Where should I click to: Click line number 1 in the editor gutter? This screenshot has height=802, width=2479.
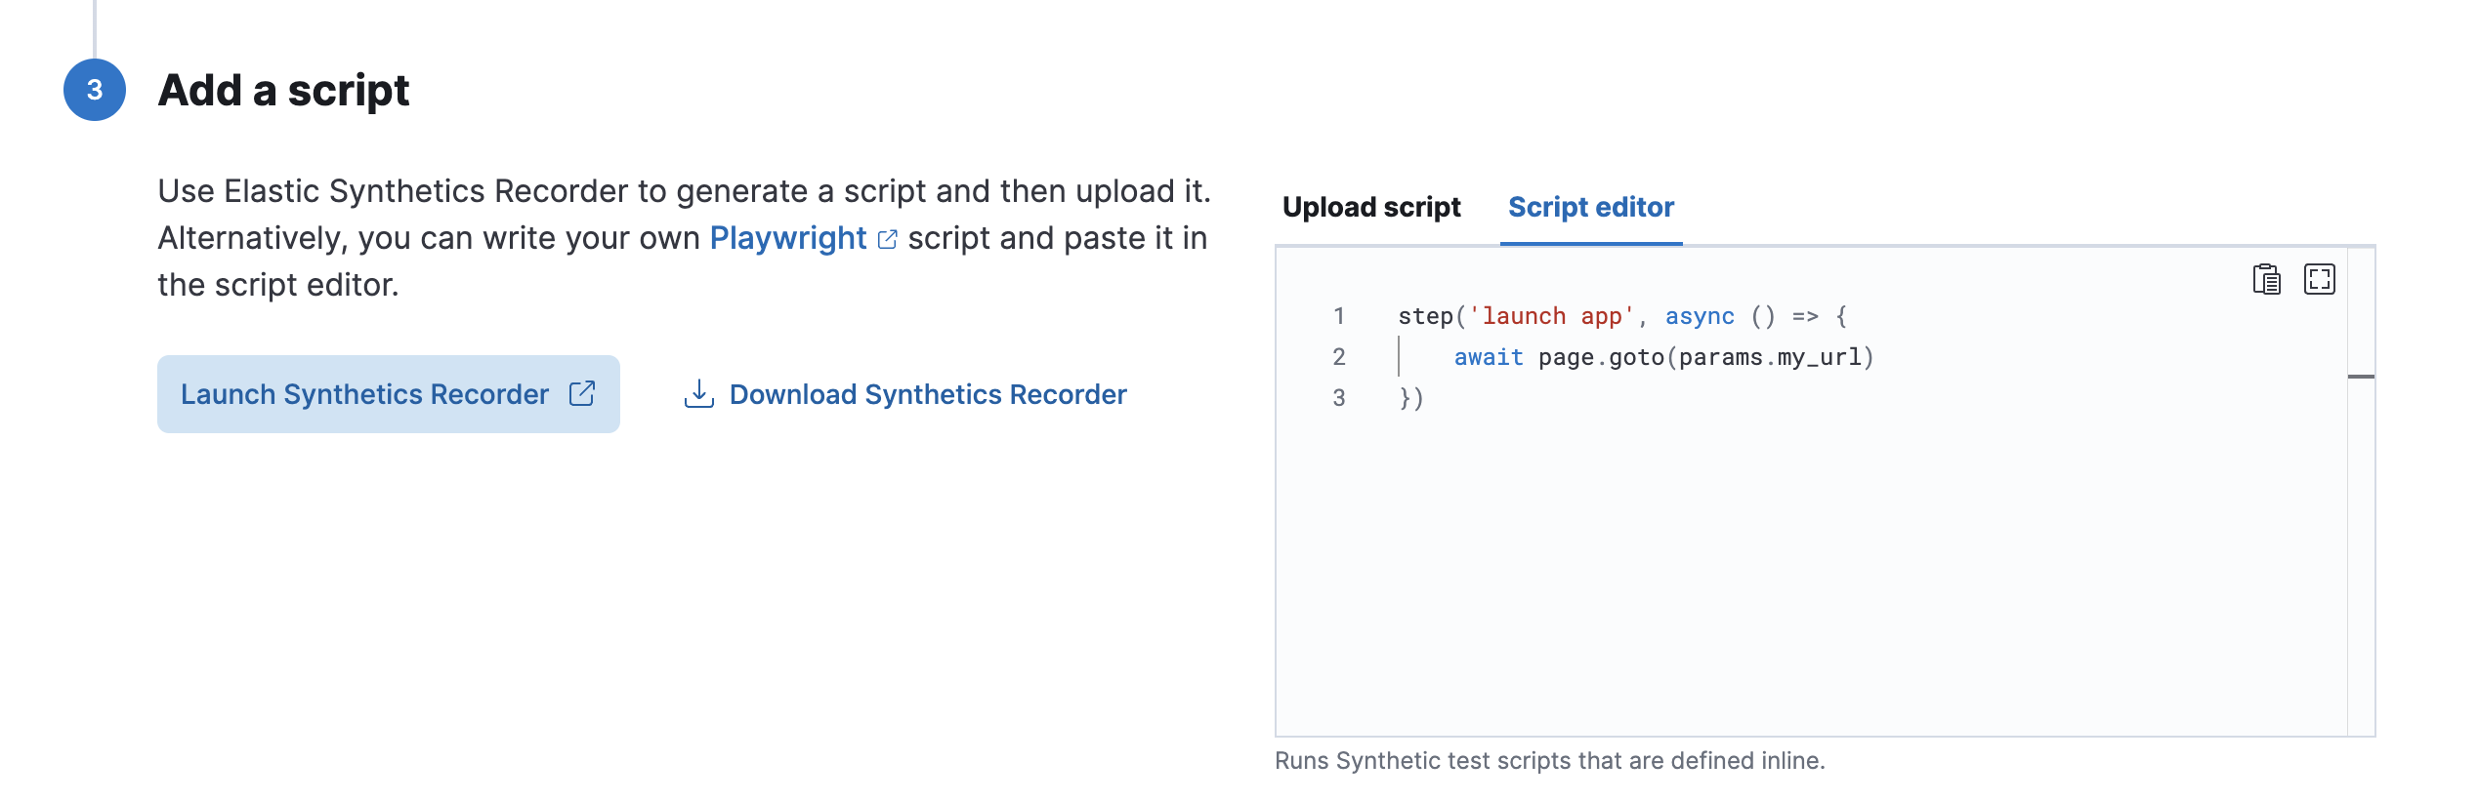1339,316
